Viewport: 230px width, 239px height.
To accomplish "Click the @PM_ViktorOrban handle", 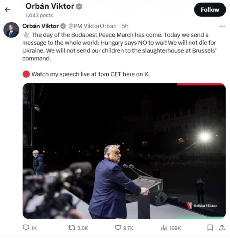I will coord(92,26).
